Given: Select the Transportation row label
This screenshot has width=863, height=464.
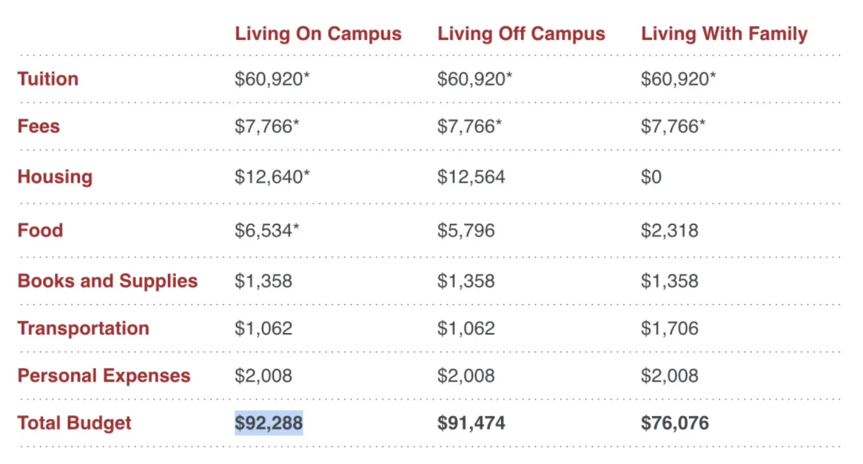Looking at the screenshot, I should (84, 328).
